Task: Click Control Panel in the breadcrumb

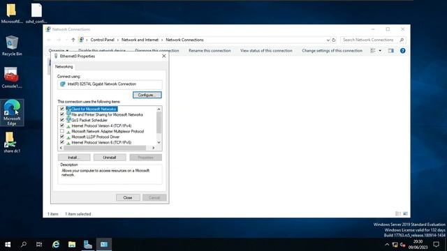Action: pyautogui.click(x=103, y=40)
